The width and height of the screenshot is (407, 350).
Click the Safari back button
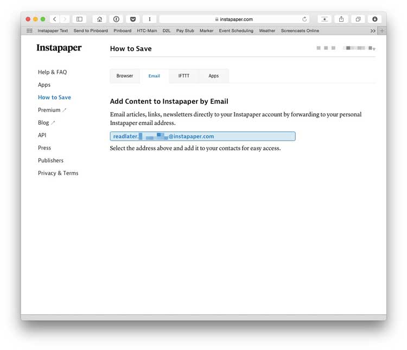click(55, 19)
